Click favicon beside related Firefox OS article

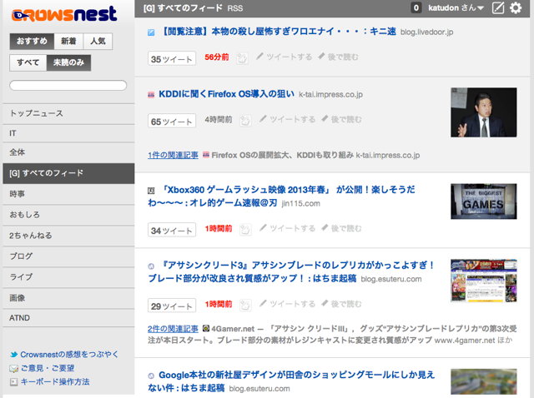point(206,155)
